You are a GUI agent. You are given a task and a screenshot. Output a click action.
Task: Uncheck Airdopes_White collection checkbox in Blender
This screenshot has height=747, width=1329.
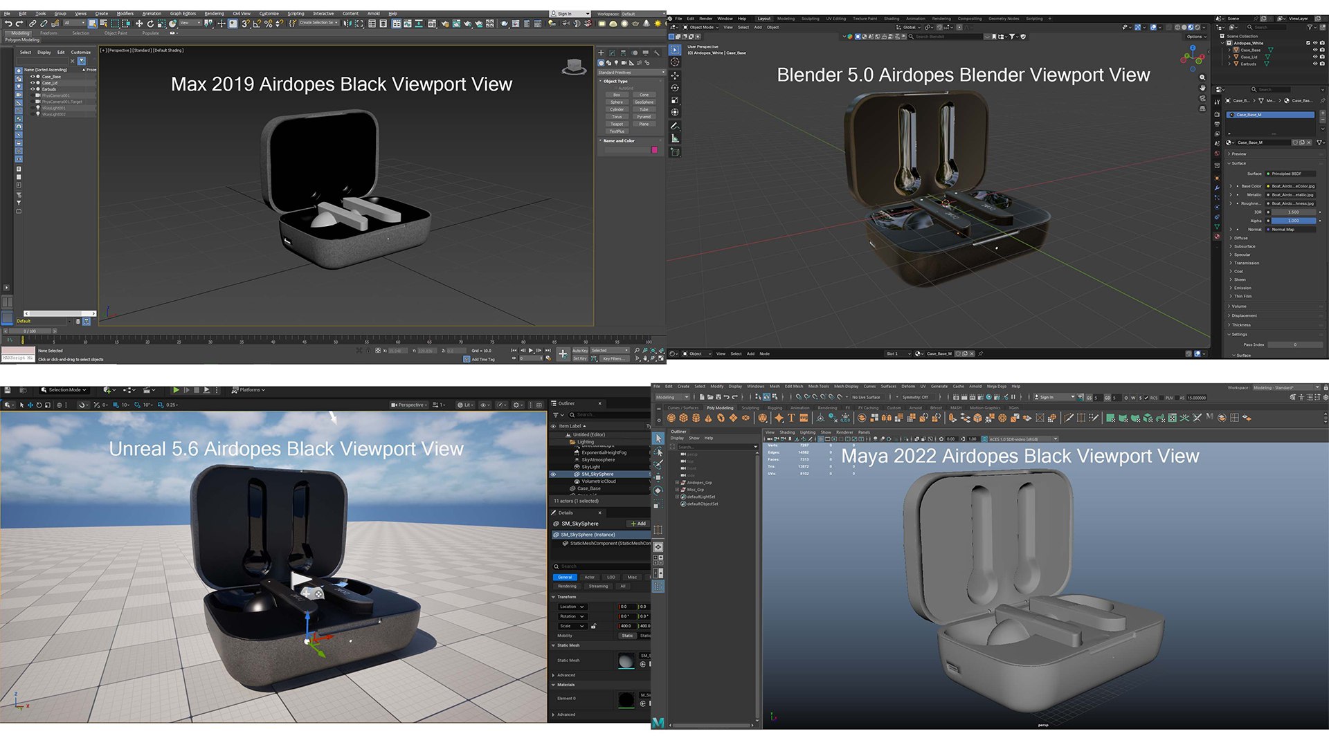coord(1308,43)
